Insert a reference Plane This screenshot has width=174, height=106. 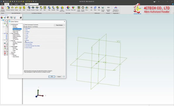click(x=95, y=8)
